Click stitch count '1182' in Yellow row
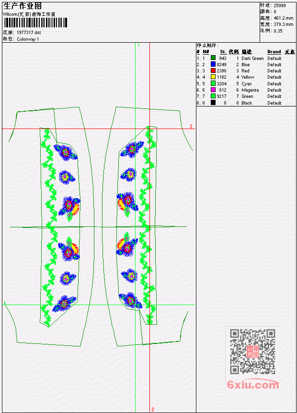Image resolution: width=297 pixels, height=413 pixels. [221, 77]
